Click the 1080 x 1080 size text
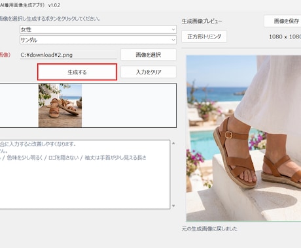 pyautogui.click(x=285, y=37)
